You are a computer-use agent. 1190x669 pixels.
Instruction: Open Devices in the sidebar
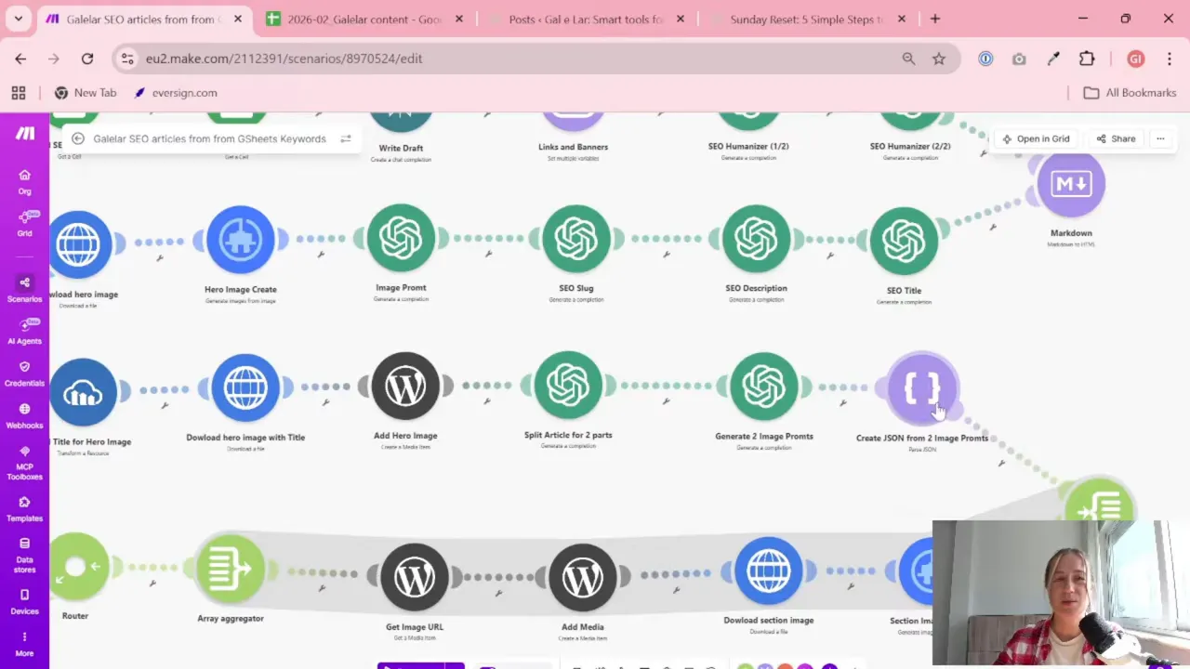click(x=24, y=602)
